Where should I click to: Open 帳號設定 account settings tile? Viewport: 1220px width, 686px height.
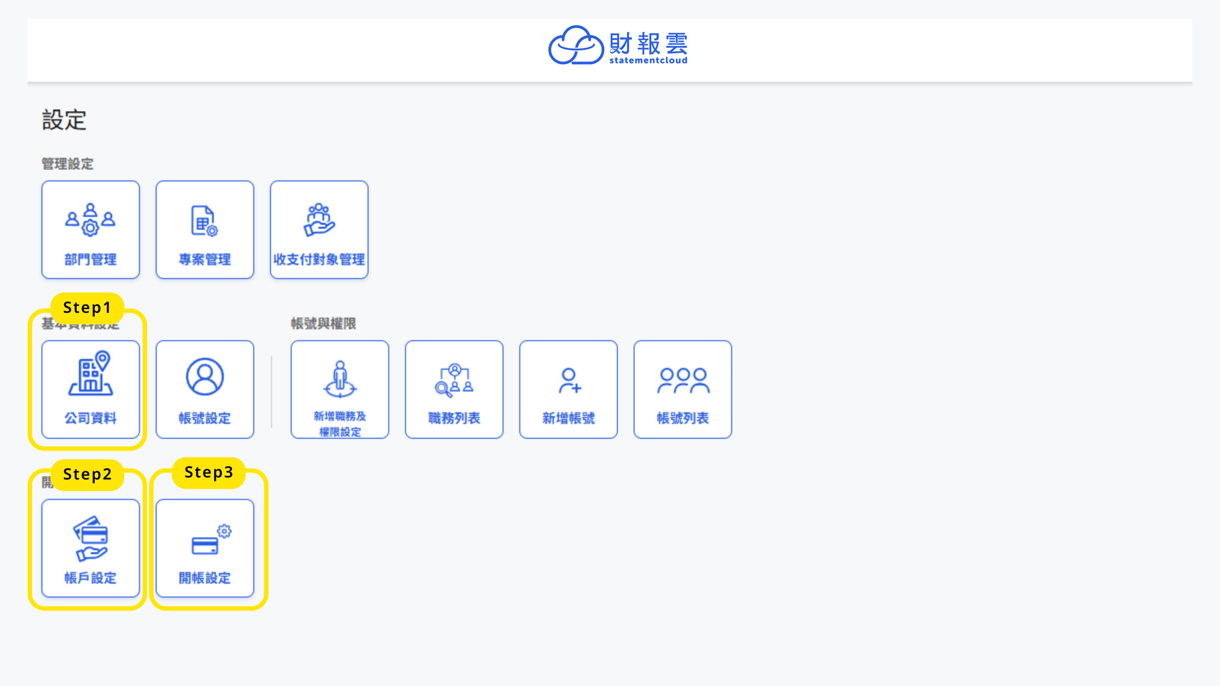pyautogui.click(x=205, y=389)
